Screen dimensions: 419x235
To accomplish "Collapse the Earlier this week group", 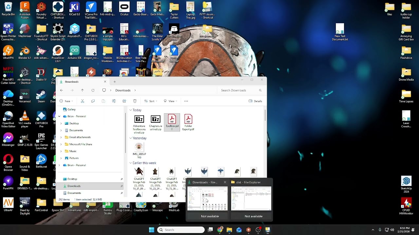I will (x=131, y=163).
